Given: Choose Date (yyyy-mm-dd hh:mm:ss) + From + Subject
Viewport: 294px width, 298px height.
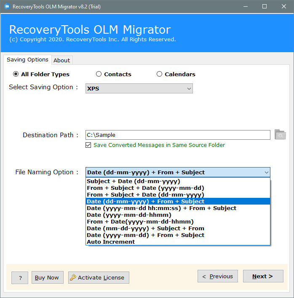Looking at the screenshot, I should tap(178, 208).
